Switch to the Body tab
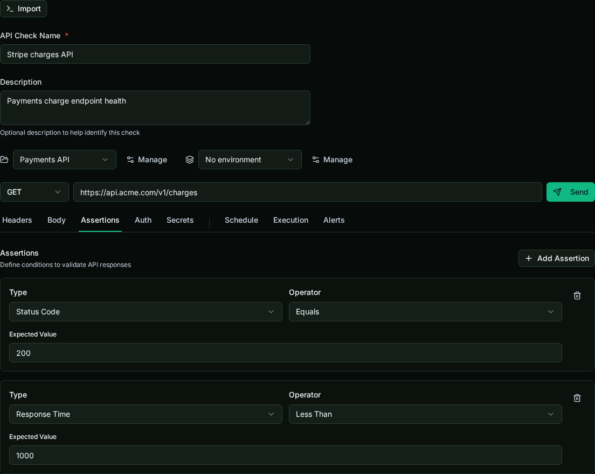 point(57,221)
